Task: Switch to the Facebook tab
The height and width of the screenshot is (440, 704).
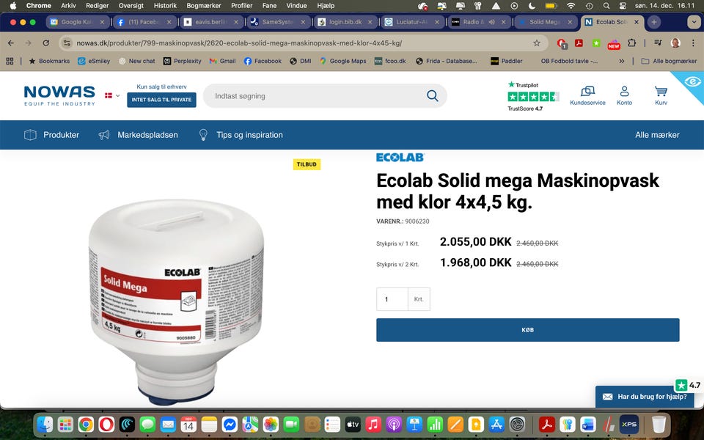Action: (x=143, y=22)
